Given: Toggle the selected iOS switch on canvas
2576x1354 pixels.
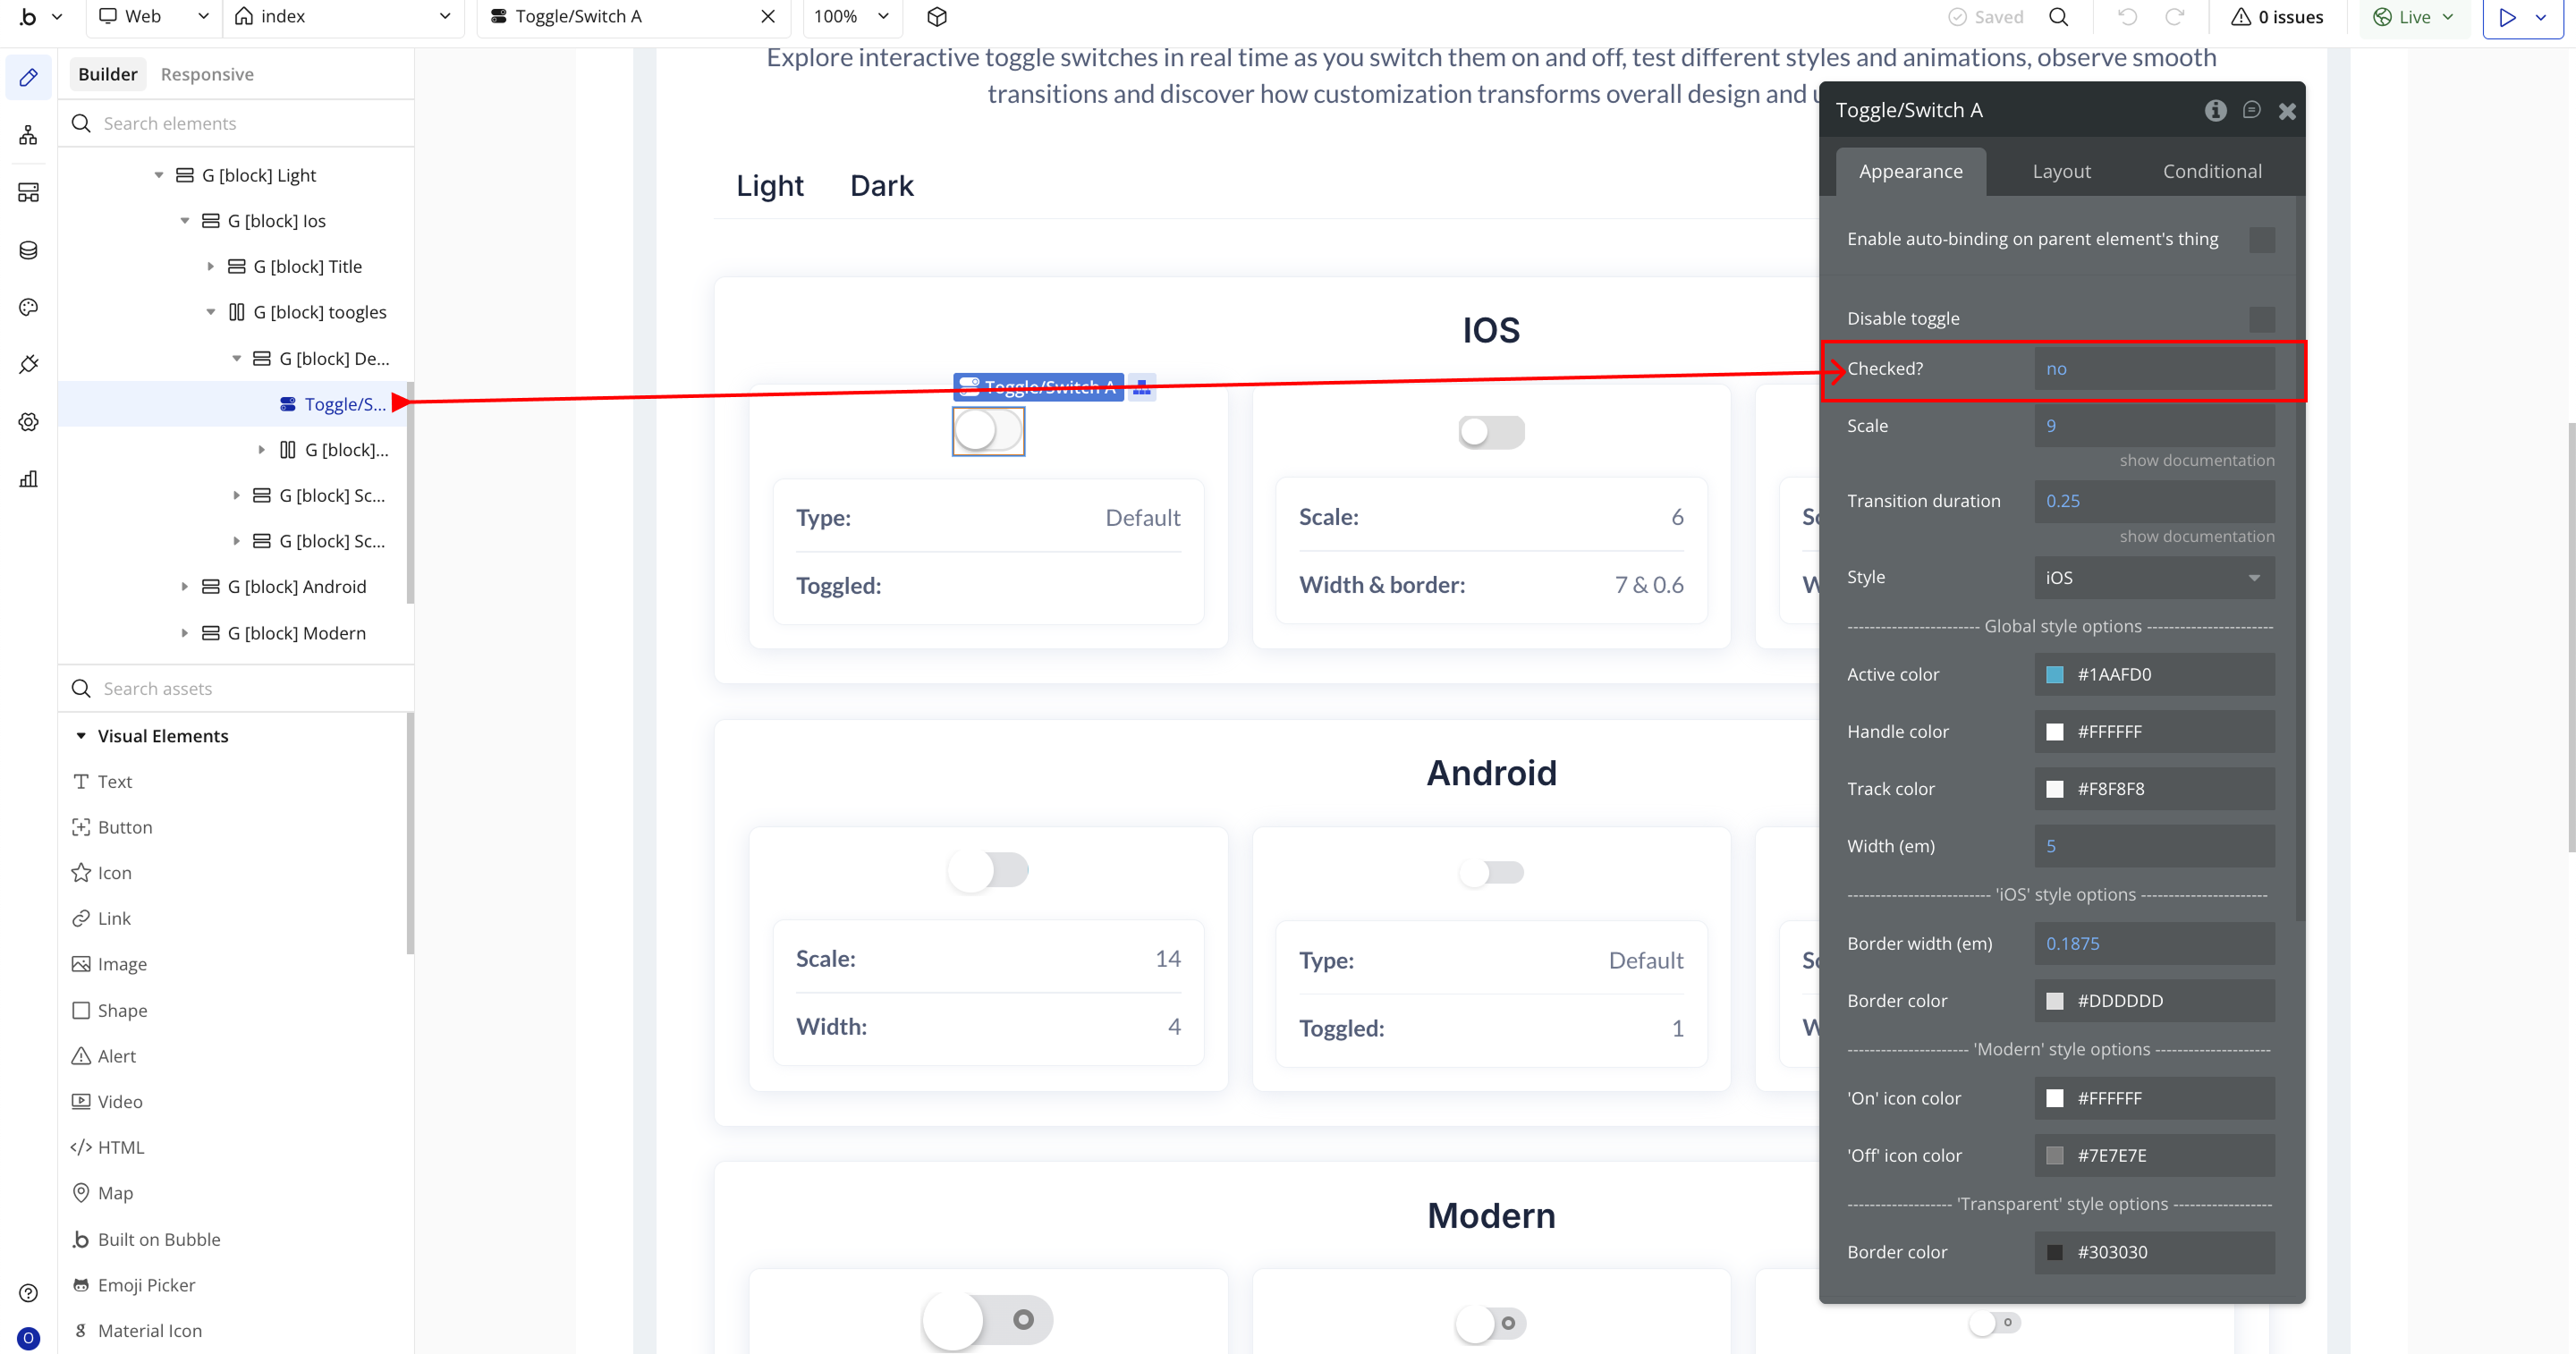Looking at the screenshot, I should click(988, 432).
